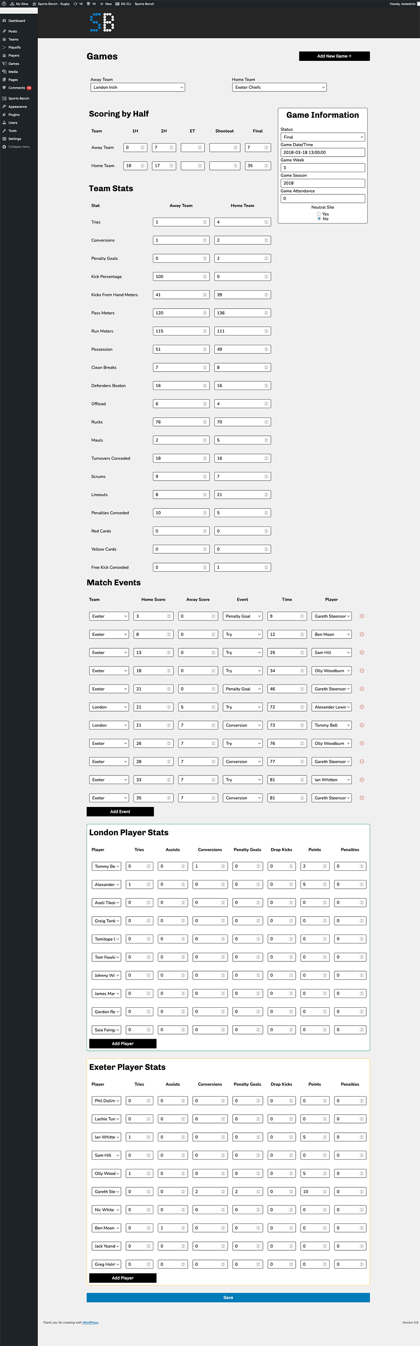Open the Home Team dropdown

point(279,87)
